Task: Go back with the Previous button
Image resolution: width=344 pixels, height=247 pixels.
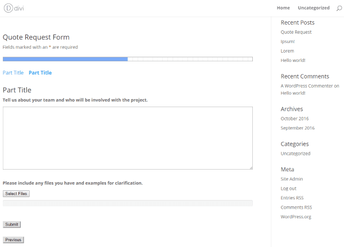Action: tap(13, 240)
